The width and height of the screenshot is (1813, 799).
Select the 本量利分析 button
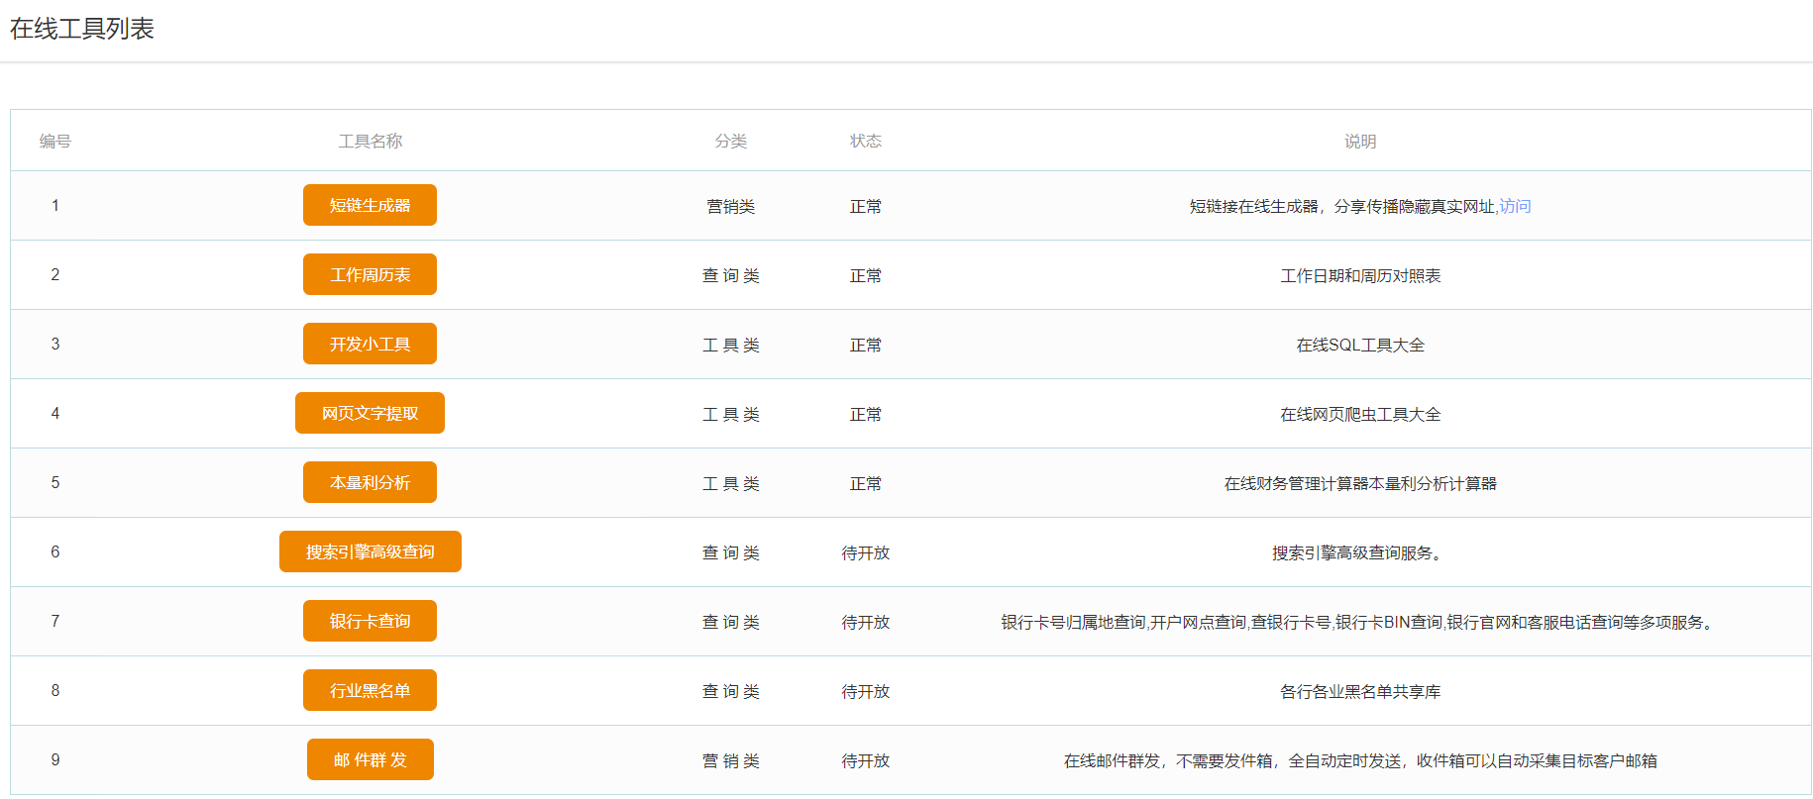370,482
